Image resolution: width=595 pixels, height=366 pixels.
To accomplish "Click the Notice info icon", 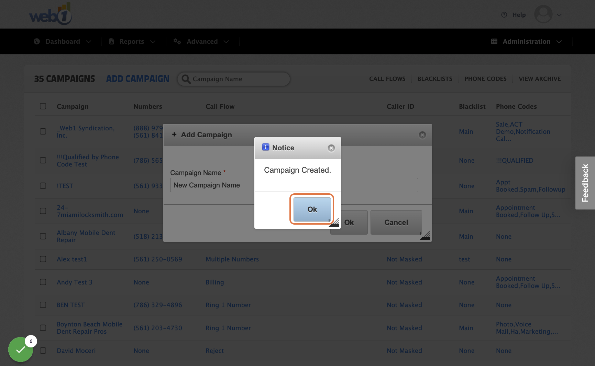I will point(266,147).
